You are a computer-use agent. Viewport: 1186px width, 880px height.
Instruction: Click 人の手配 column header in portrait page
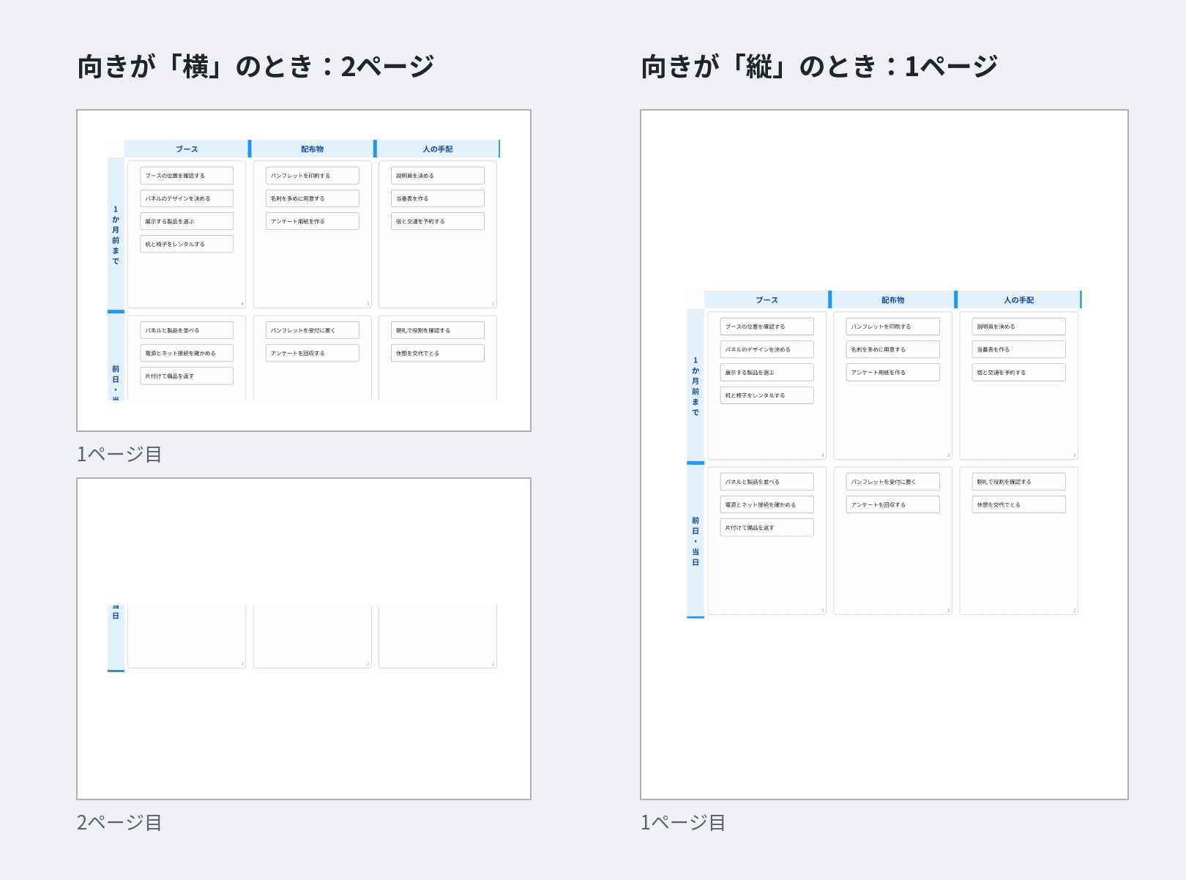1019,299
